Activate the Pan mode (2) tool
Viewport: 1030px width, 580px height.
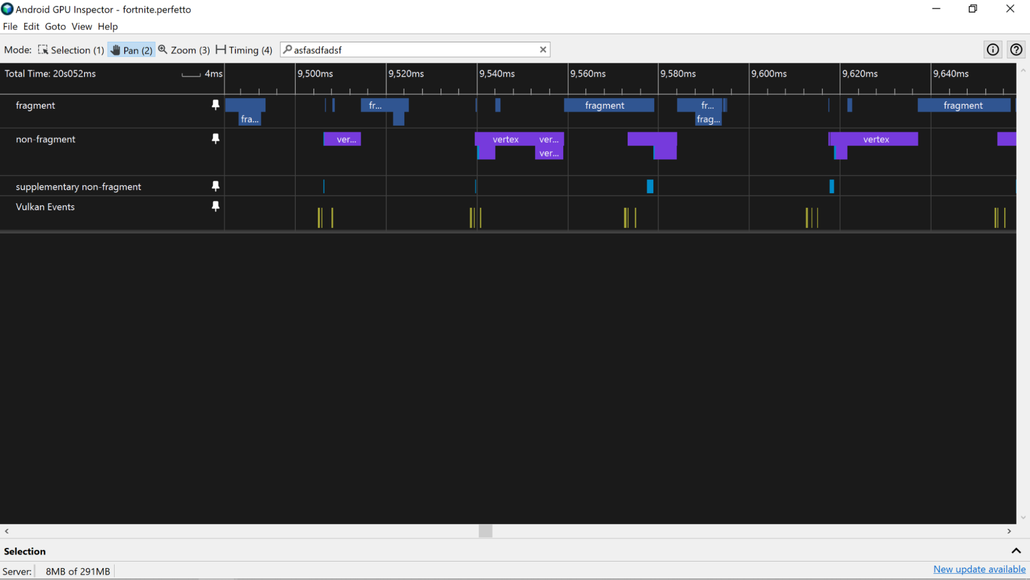[130, 49]
